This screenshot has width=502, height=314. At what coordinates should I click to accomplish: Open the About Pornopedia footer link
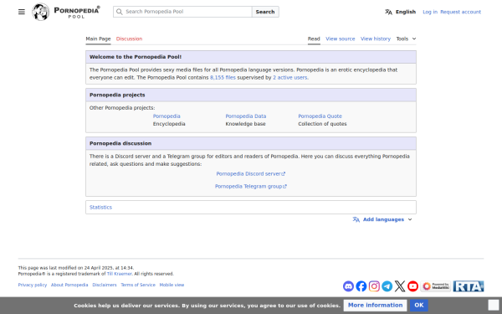point(69,285)
